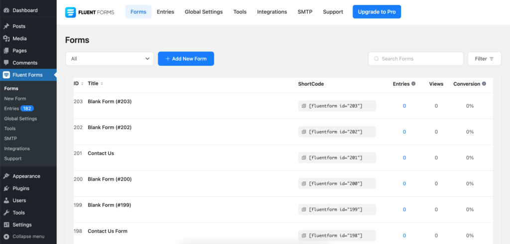Viewport: 510px width, 244px height.
Task: Open New Form in sidebar submenu
Action: [15, 99]
